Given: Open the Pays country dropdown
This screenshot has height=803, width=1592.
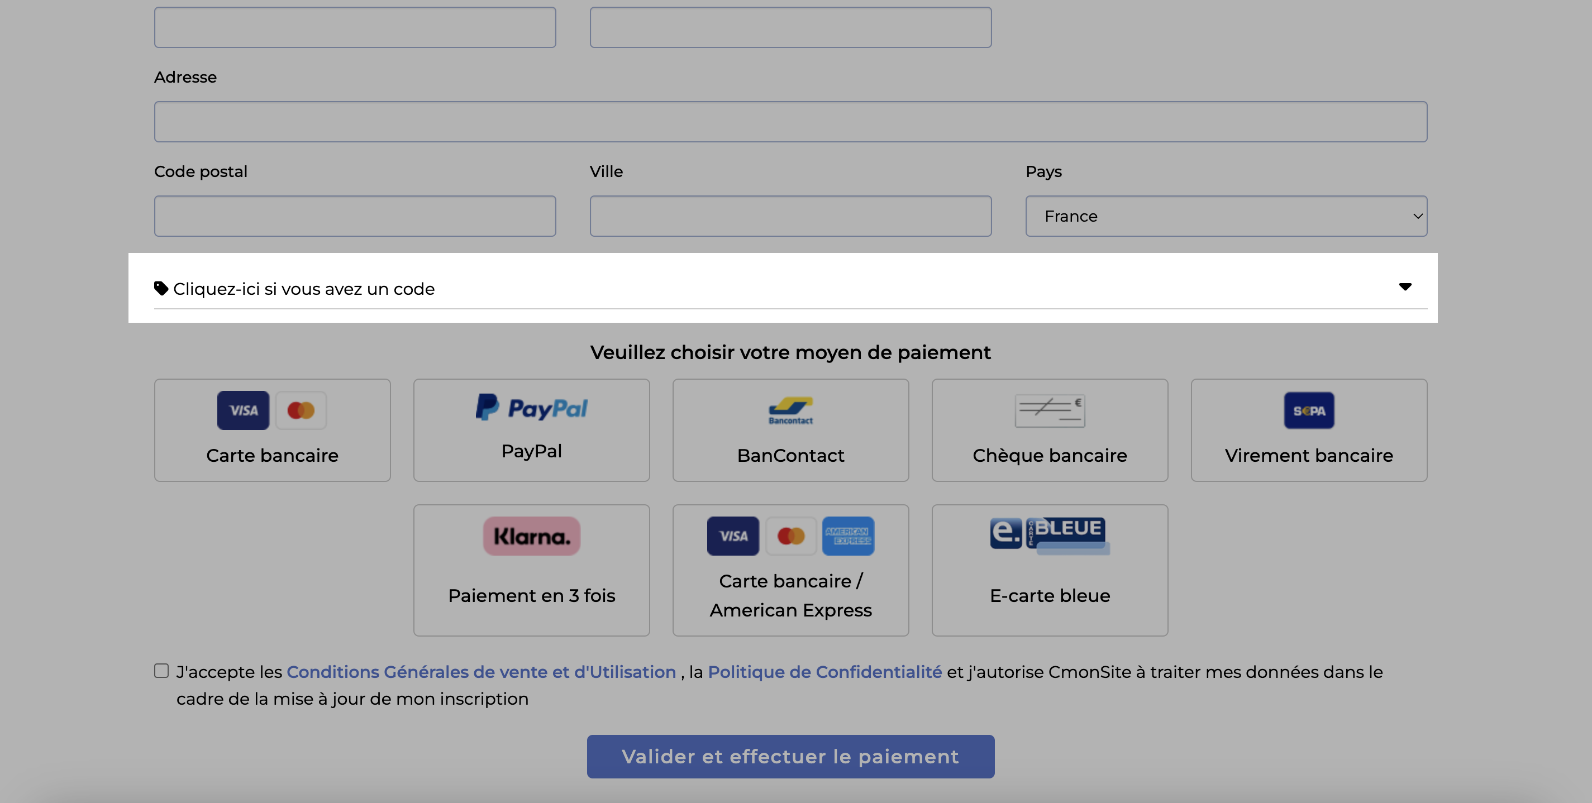Looking at the screenshot, I should [x=1226, y=216].
